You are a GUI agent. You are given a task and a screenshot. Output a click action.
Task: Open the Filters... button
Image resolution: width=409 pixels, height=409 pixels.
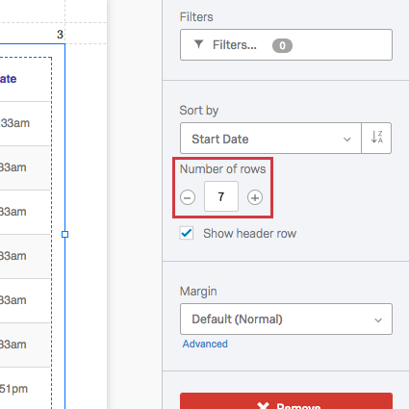[x=286, y=45]
